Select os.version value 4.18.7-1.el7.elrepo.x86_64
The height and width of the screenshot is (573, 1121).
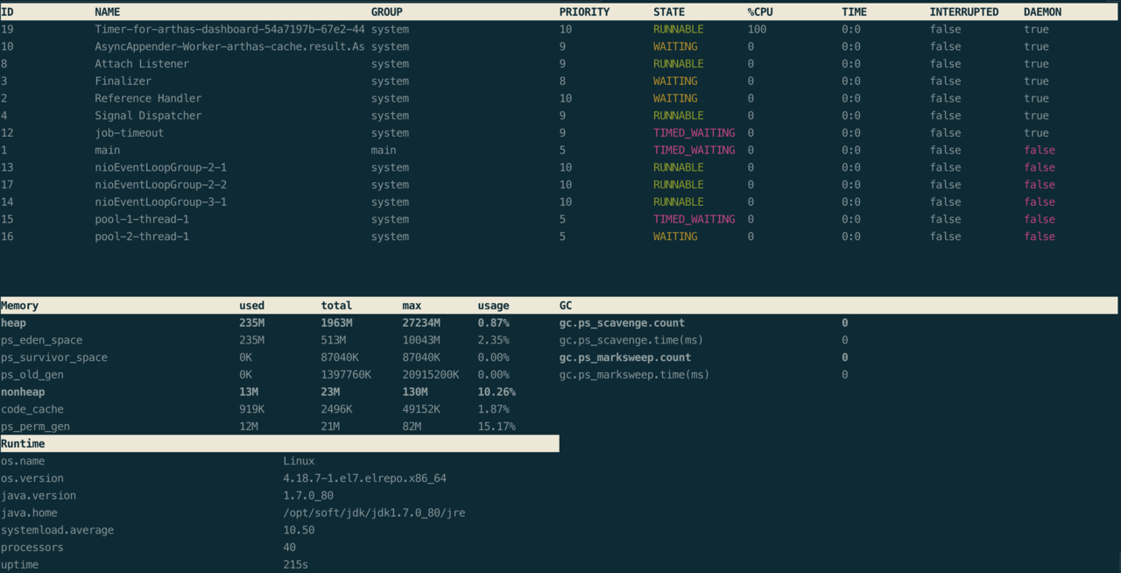(364, 478)
